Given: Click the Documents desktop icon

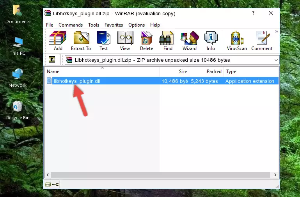Looking at the screenshot, I should 18,14.
